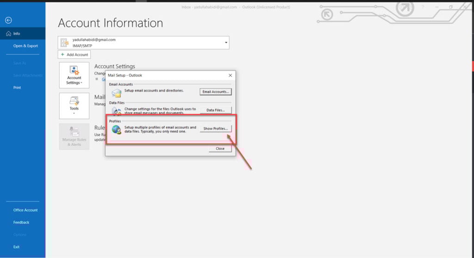Click the Data Files button
Viewport: 474px width, 258px height.
(216, 110)
